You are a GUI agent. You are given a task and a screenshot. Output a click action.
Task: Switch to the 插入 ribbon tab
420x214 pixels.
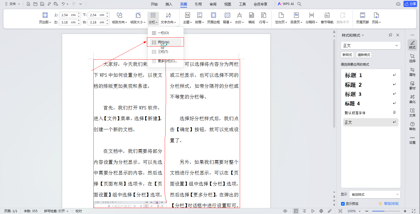169,4
